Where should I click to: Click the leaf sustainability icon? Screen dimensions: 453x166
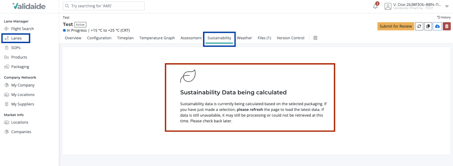[188, 76]
